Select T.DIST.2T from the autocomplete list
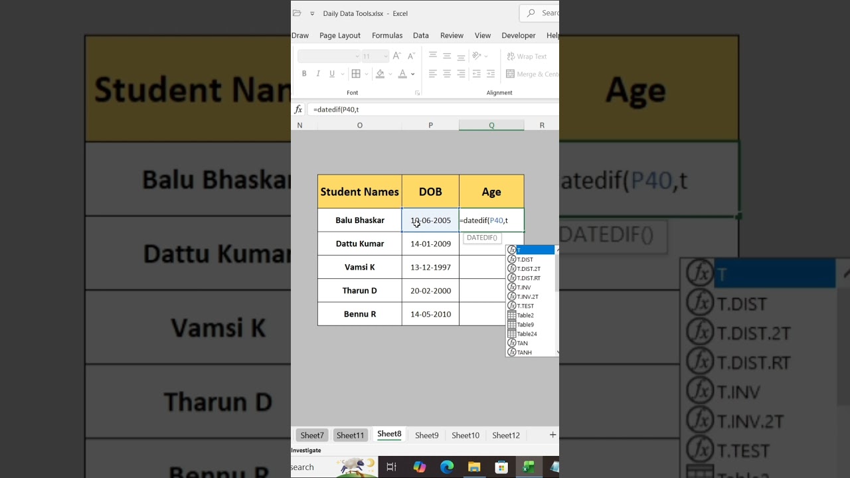This screenshot has width=850, height=478. pyautogui.click(x=531, y=269)
